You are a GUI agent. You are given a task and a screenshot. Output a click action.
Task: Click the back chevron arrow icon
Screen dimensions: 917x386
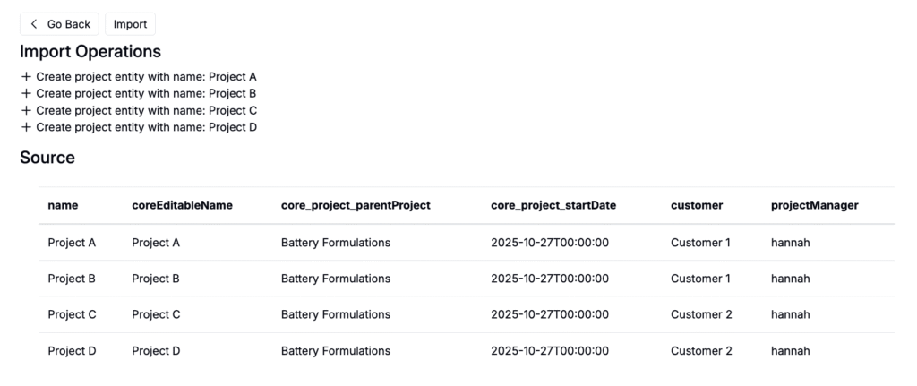[x=34, y=24]
